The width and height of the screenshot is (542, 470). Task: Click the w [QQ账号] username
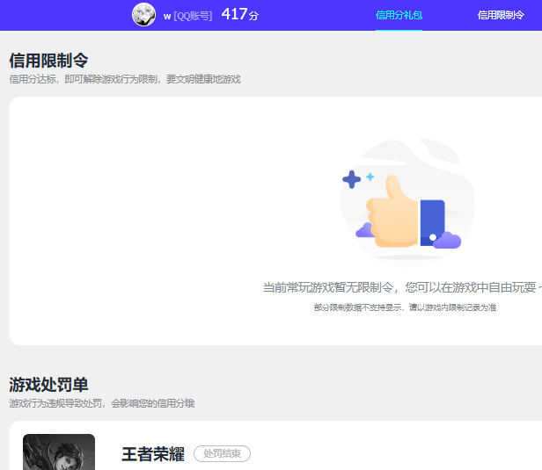tap(187, 16)
